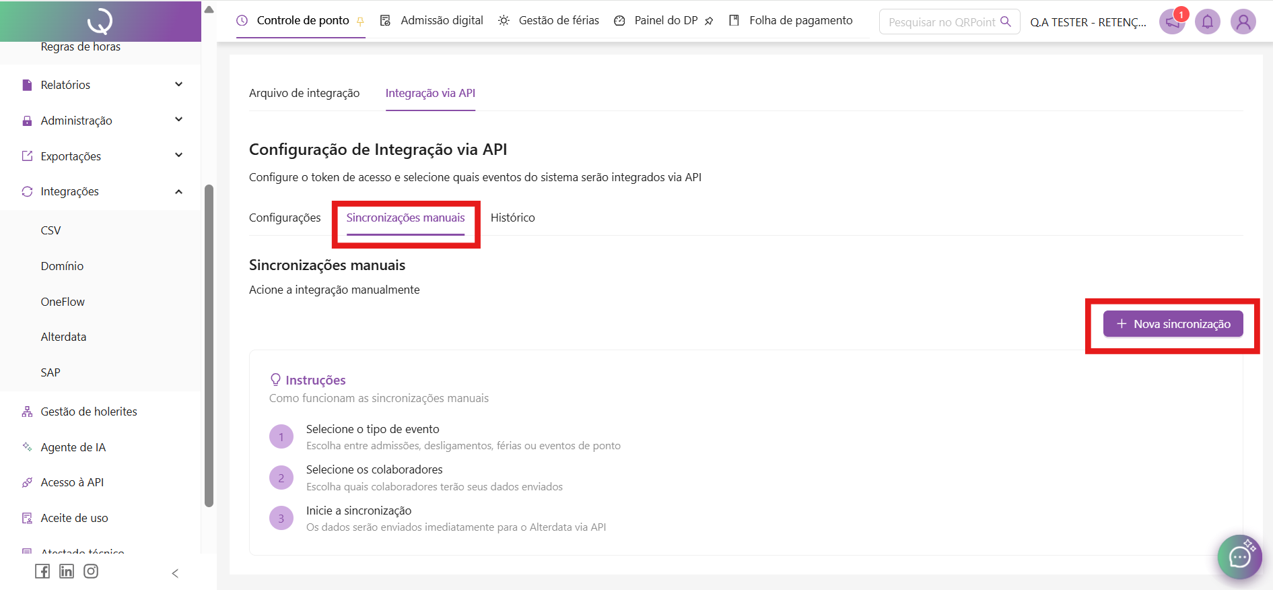Switch to Arquivo de integração tab
Image resolution: width=1273 pixels, height=590 pixels.
(304, 93)
